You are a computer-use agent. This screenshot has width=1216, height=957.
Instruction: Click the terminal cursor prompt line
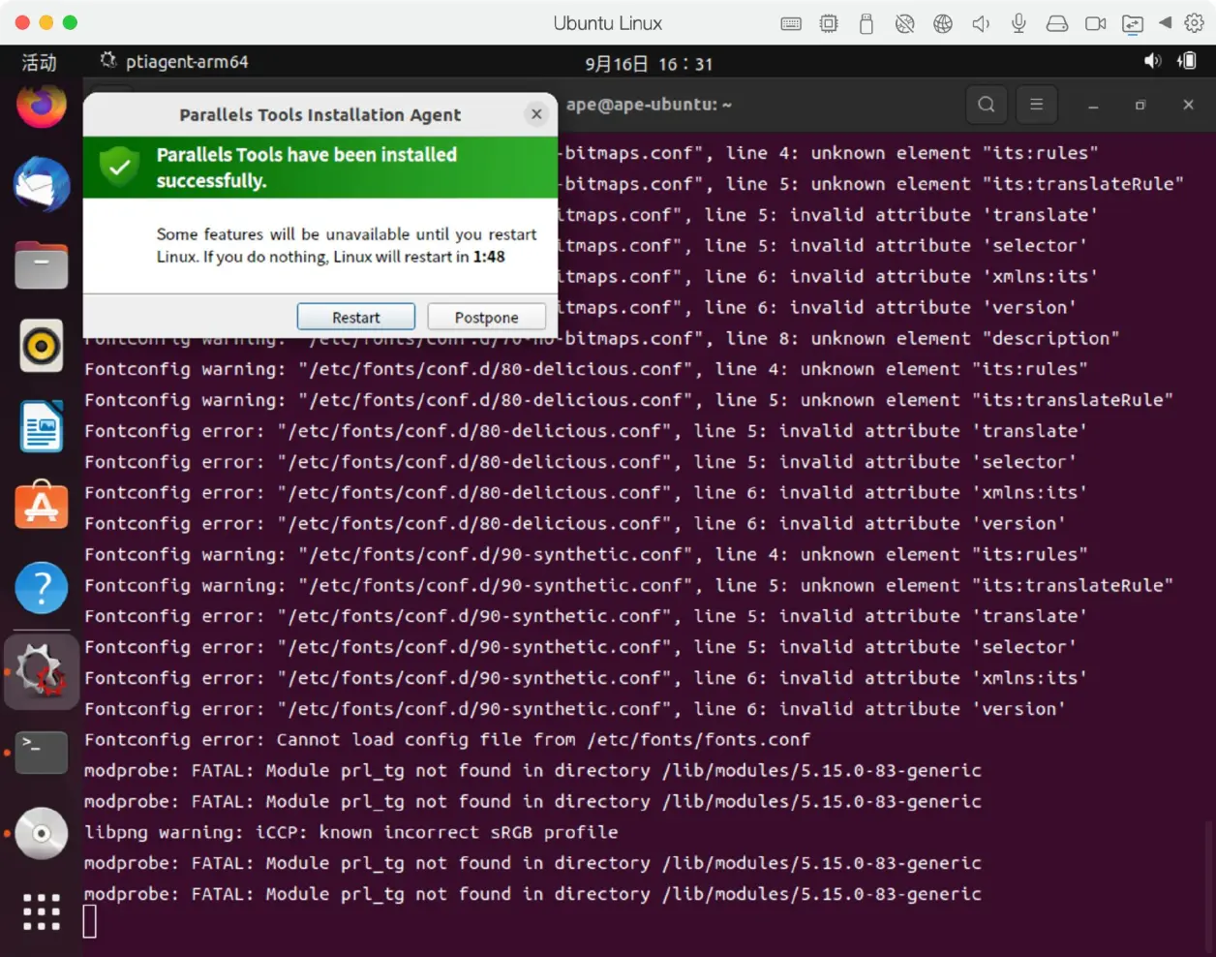pyautogui.click(x=89, y=921)
